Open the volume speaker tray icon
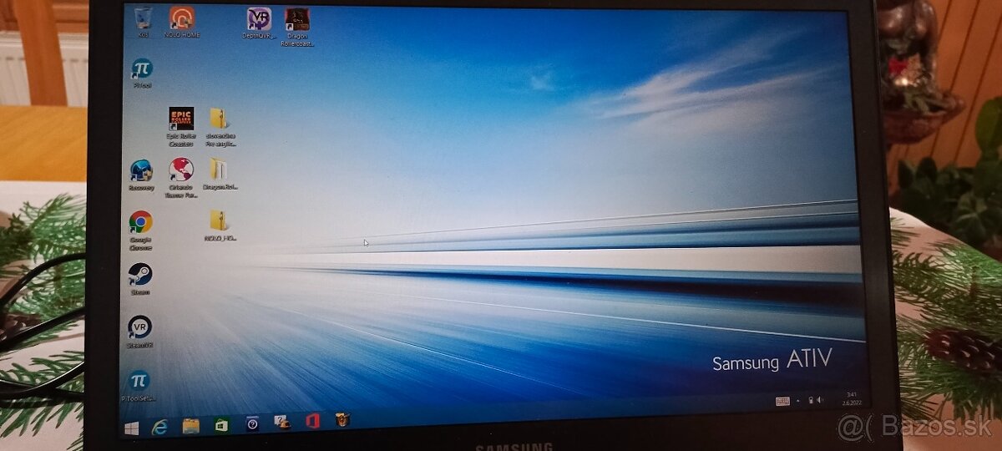 tap(820, 400)
